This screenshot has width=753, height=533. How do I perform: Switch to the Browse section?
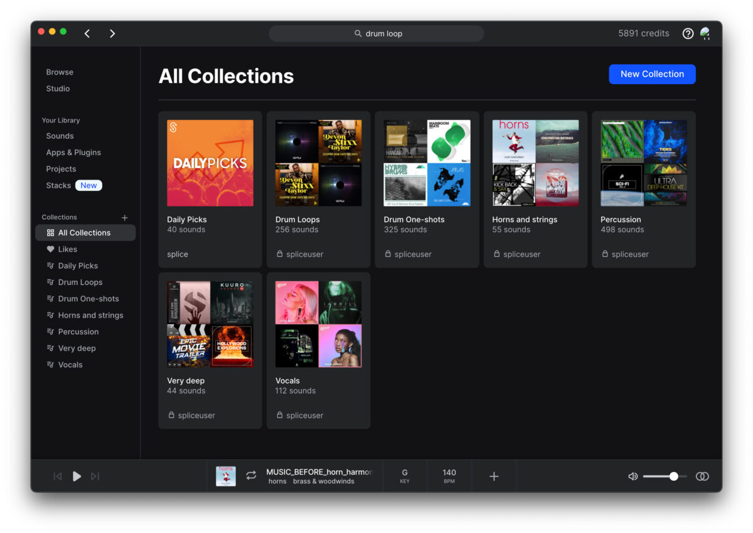(60, 72)
